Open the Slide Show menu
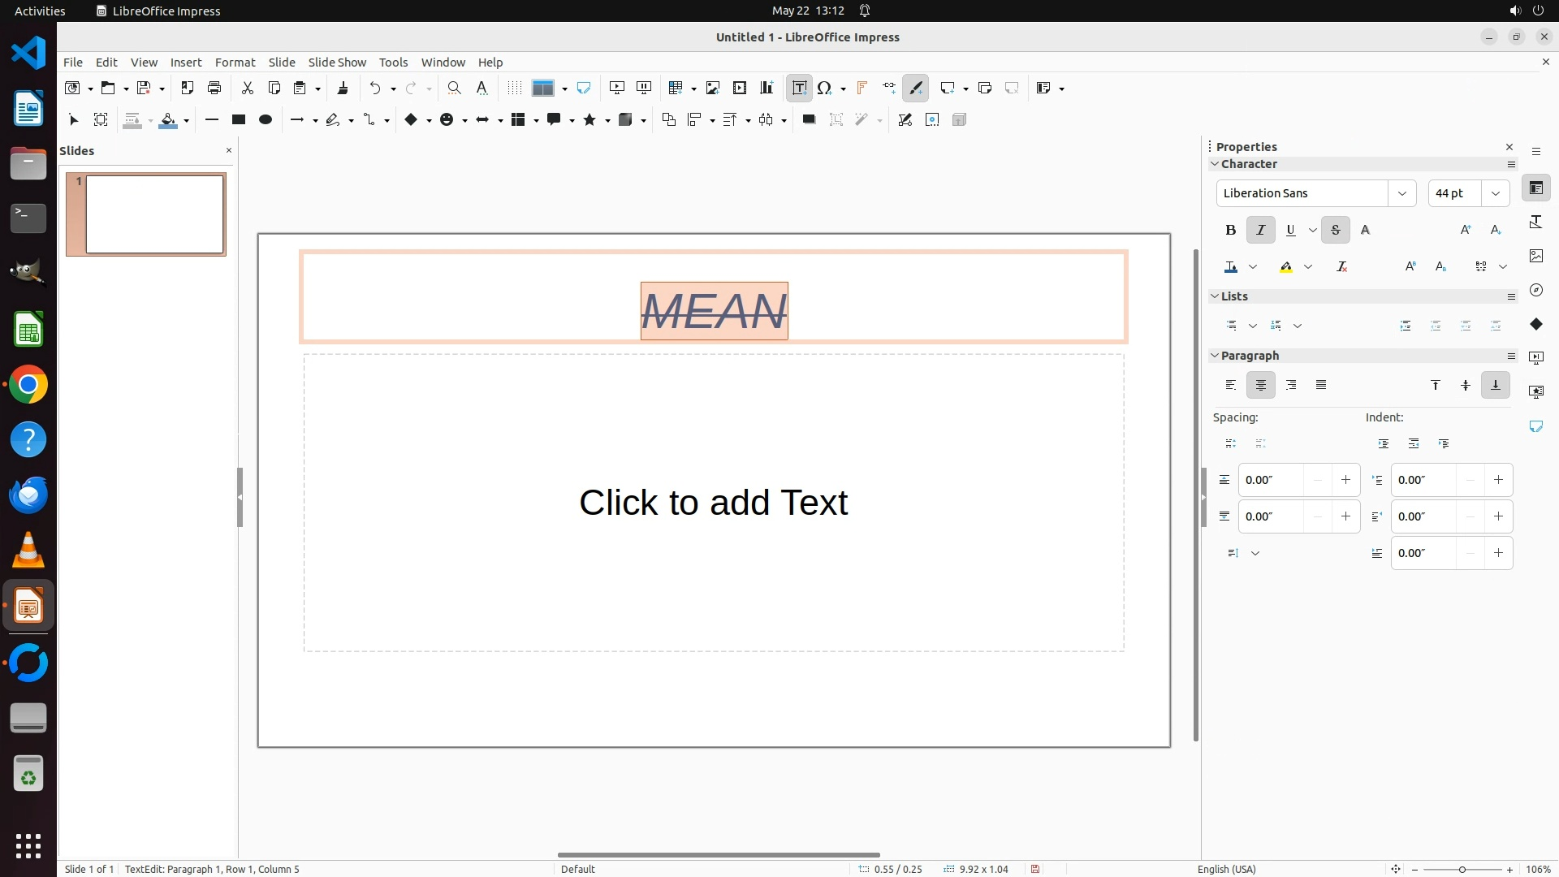The image size is (1559, 877). [336, 62]
